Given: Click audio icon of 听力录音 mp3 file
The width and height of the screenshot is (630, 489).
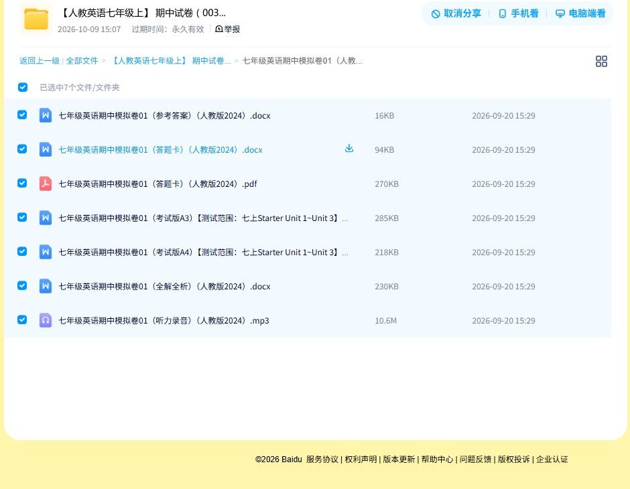Looking at the screenshot, I should pos(46,320).
